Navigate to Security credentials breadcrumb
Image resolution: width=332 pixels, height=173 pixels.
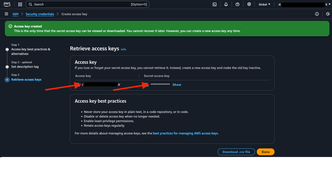pyautogui.click(x=40, y=14)
